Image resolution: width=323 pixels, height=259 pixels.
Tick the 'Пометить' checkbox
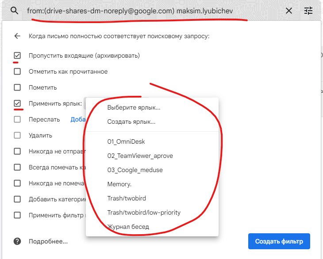17,87
